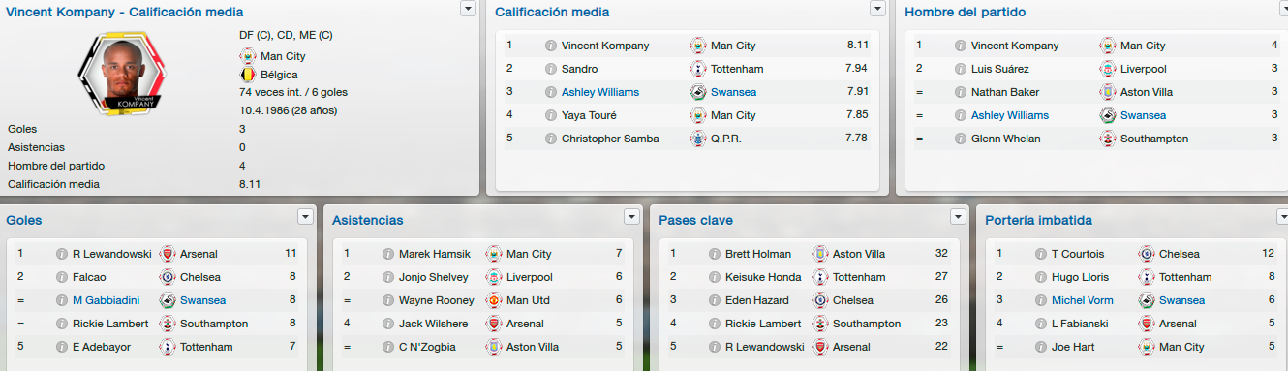Open Asistencias panel dropdown arrow

point(632,216)
